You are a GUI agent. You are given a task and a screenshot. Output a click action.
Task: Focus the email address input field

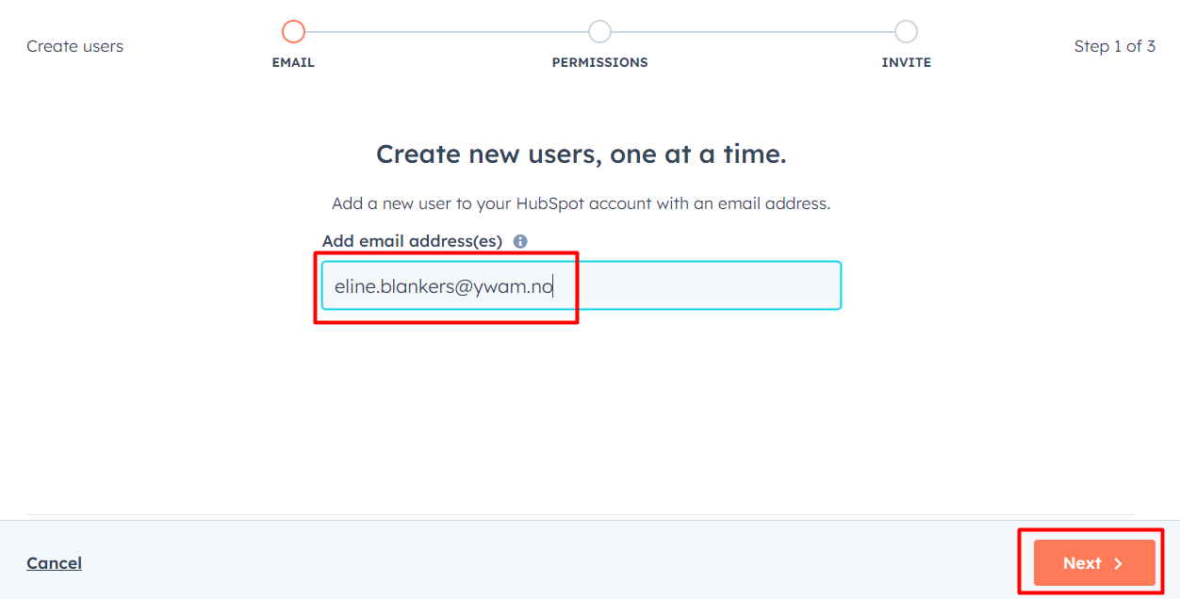(697, 285)
